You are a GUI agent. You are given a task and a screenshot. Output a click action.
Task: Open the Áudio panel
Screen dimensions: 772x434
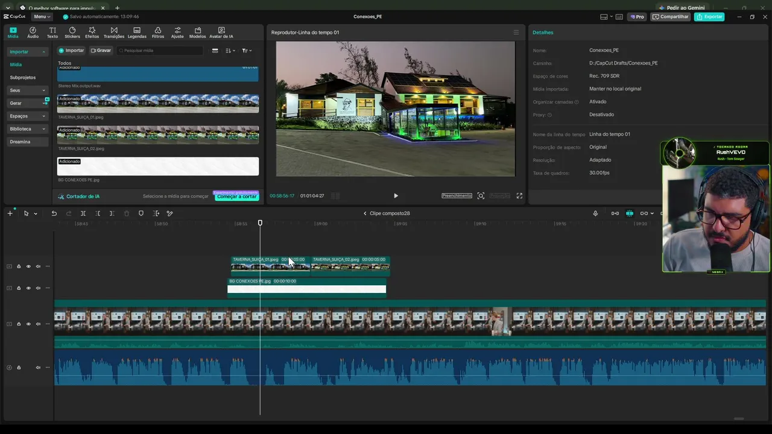point(33,33)
